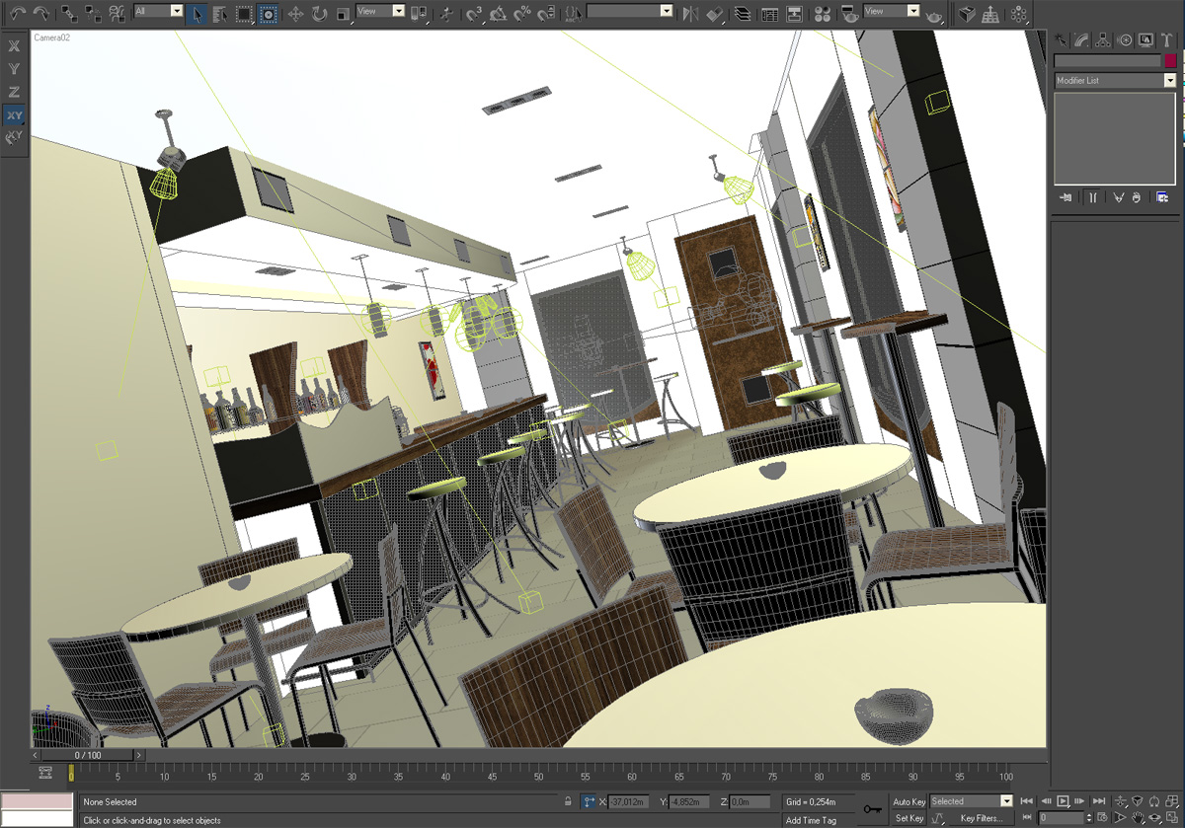The image size is (1185, 828).
Task: Click the Set Keys key icon
Action: (872, 809)
